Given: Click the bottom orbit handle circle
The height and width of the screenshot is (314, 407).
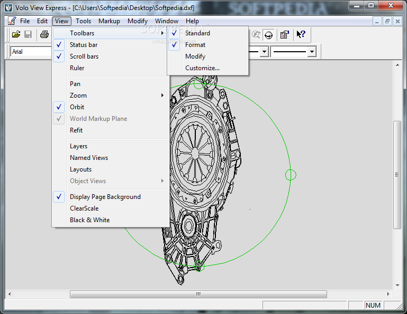Looking at the screenshot, I should (199, 266).
